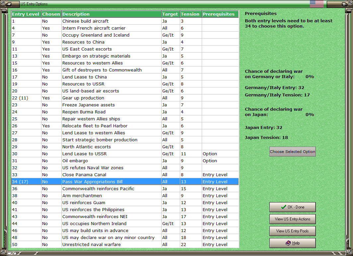The height and width of the screenshot is (256, 353).
Task: Click the Target column header
Action: pos(171,14)
